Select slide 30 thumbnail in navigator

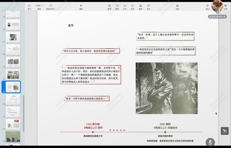(x=13, y=74)
